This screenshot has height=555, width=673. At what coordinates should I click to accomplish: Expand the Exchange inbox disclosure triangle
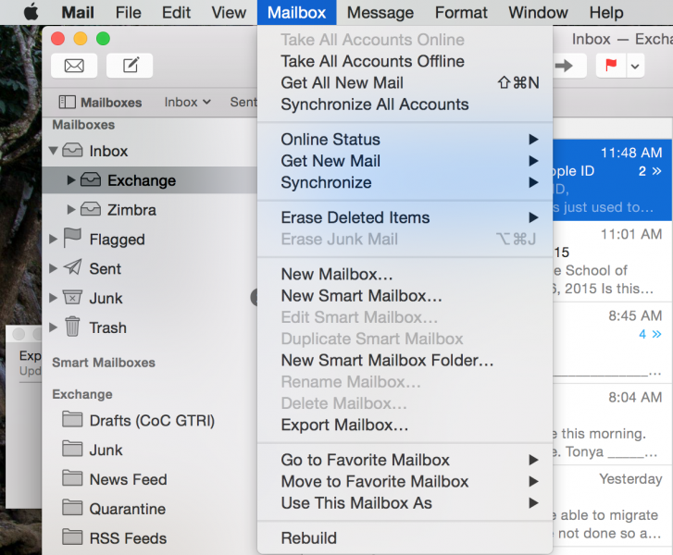[72, 180]
